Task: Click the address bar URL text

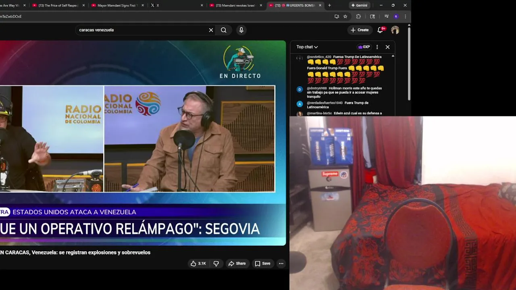Action: 11,17
